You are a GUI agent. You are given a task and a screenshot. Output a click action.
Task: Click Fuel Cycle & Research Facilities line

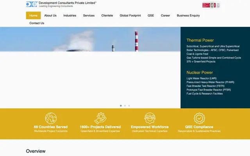205,94
